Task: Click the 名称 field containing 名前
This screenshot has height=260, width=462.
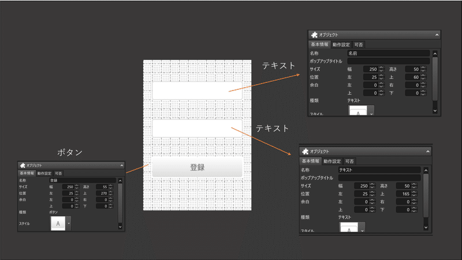Action: point(388,53)
